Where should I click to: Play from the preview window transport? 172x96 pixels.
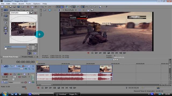(x=100, y=53)
